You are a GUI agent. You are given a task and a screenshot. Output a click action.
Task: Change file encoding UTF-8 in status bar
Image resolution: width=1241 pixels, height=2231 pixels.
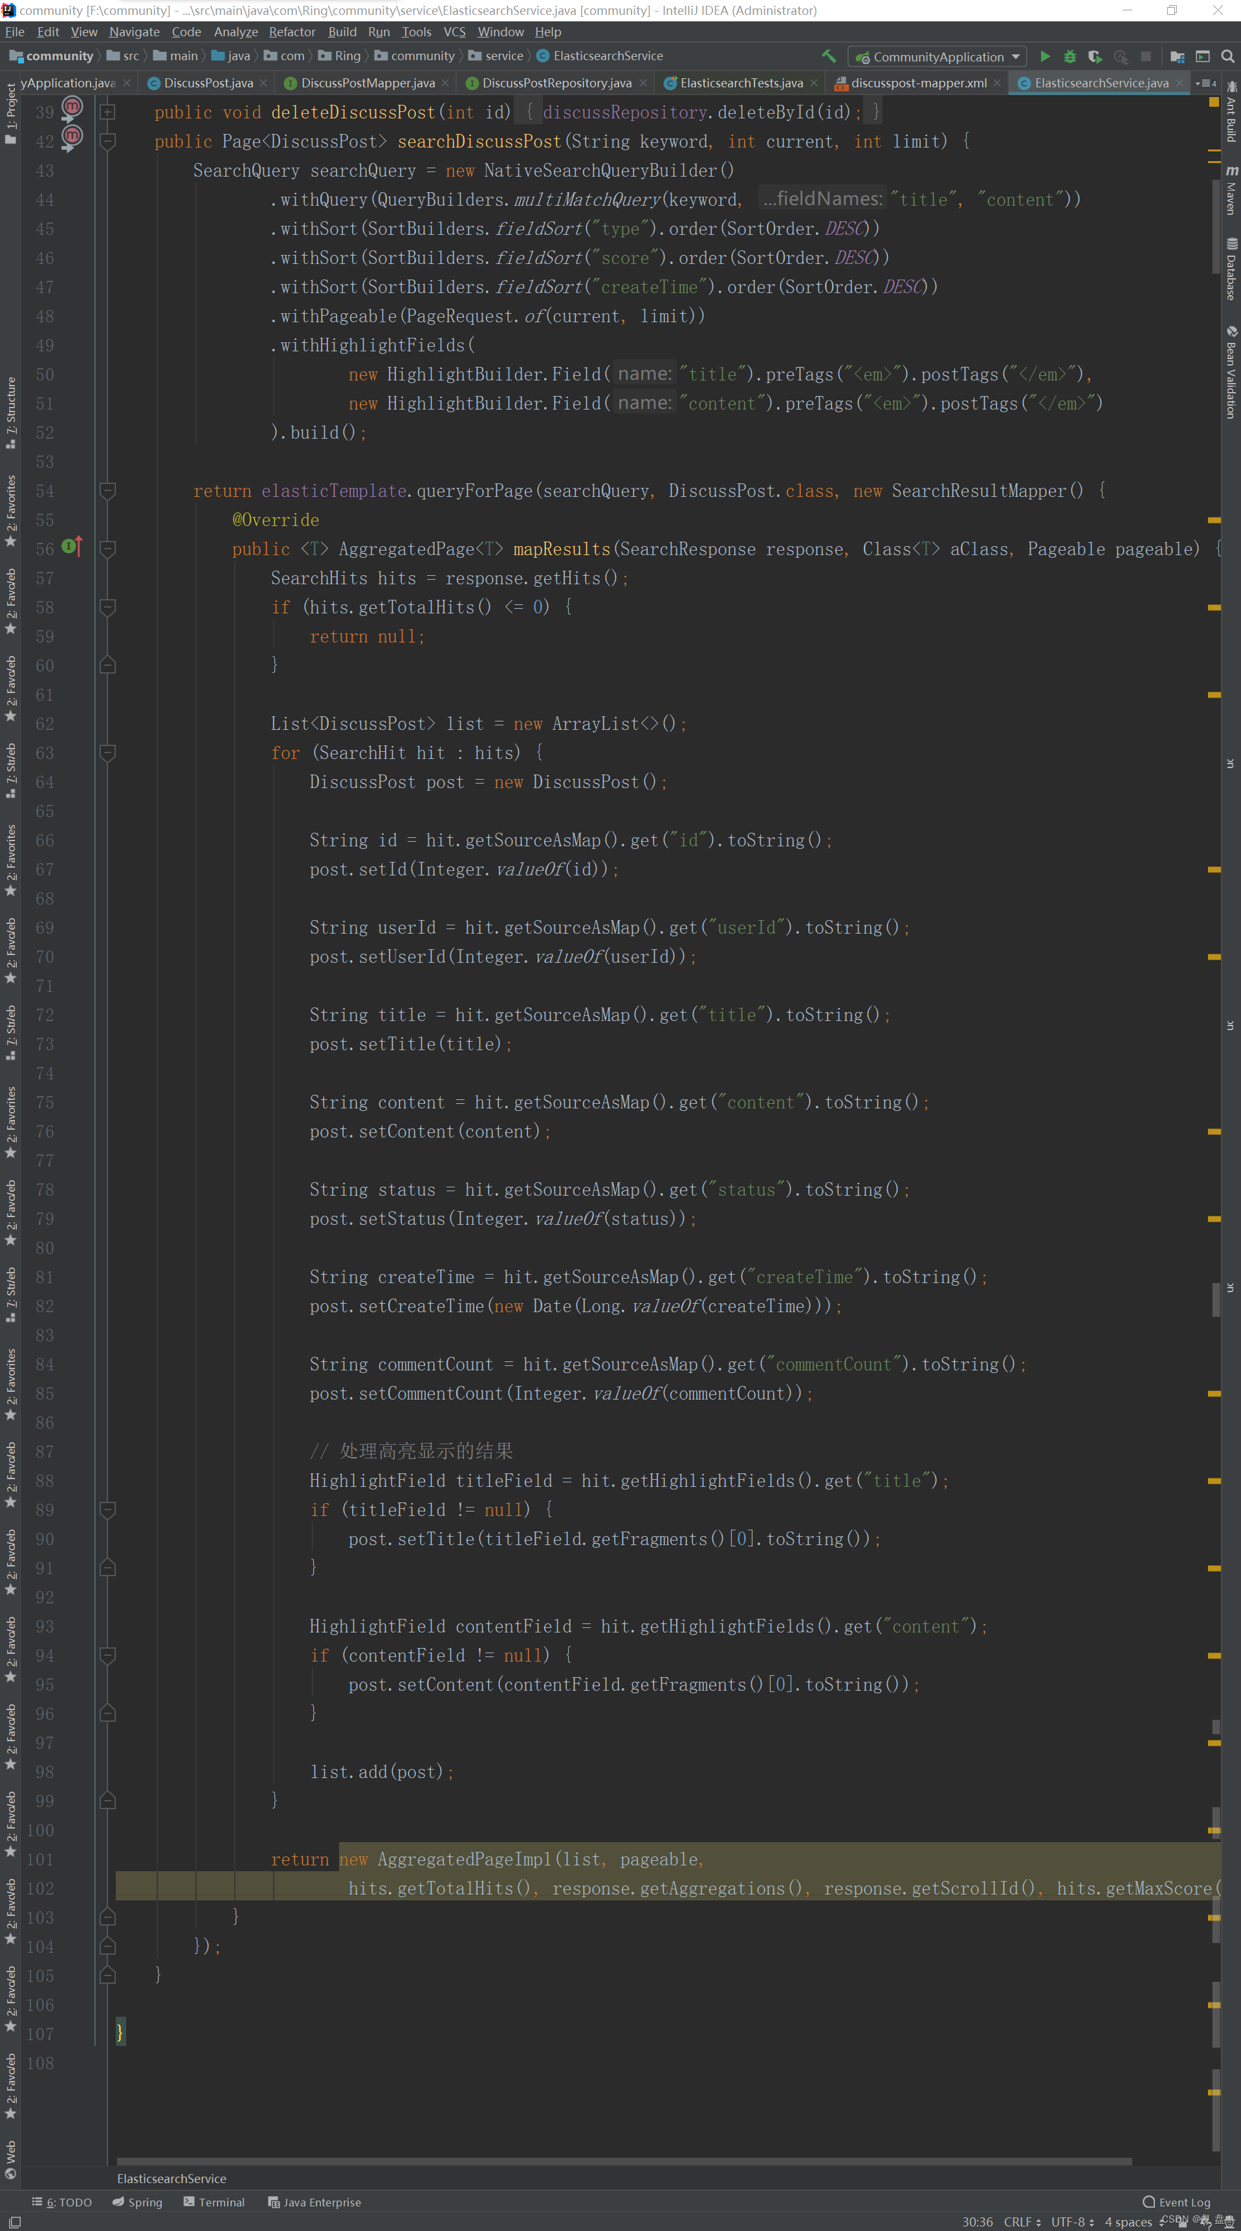pyautogui.click(x=1072, y=2221)
